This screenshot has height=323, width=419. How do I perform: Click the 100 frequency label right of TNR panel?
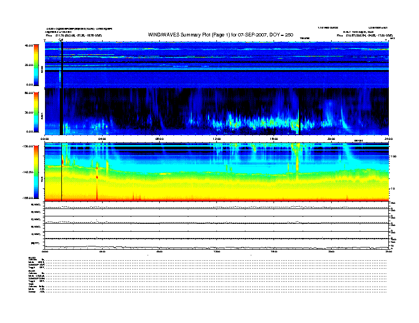(x=394, y=156)
